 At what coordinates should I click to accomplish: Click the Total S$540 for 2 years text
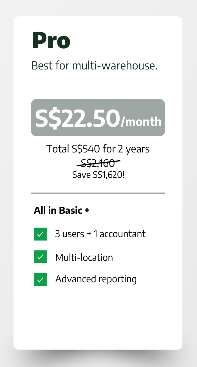98,149
